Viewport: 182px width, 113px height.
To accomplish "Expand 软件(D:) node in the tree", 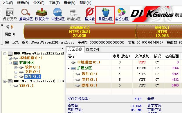I will click(16, 67).
